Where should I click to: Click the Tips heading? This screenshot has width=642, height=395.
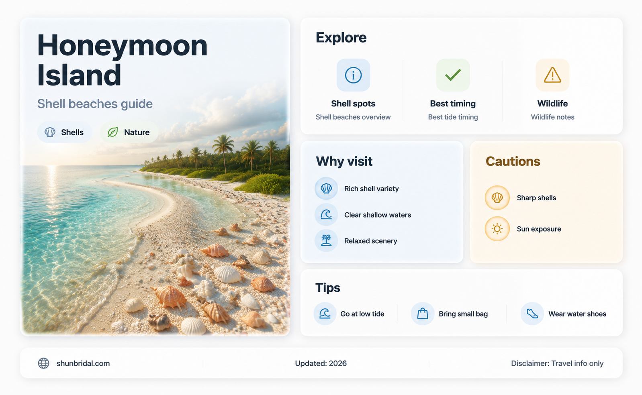coord(328,288)
